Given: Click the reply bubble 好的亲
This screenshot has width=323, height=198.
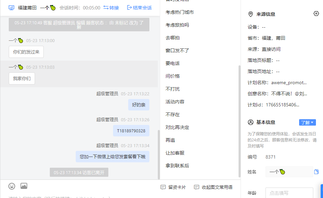Looking at the screenshot, I should point(139,105).
